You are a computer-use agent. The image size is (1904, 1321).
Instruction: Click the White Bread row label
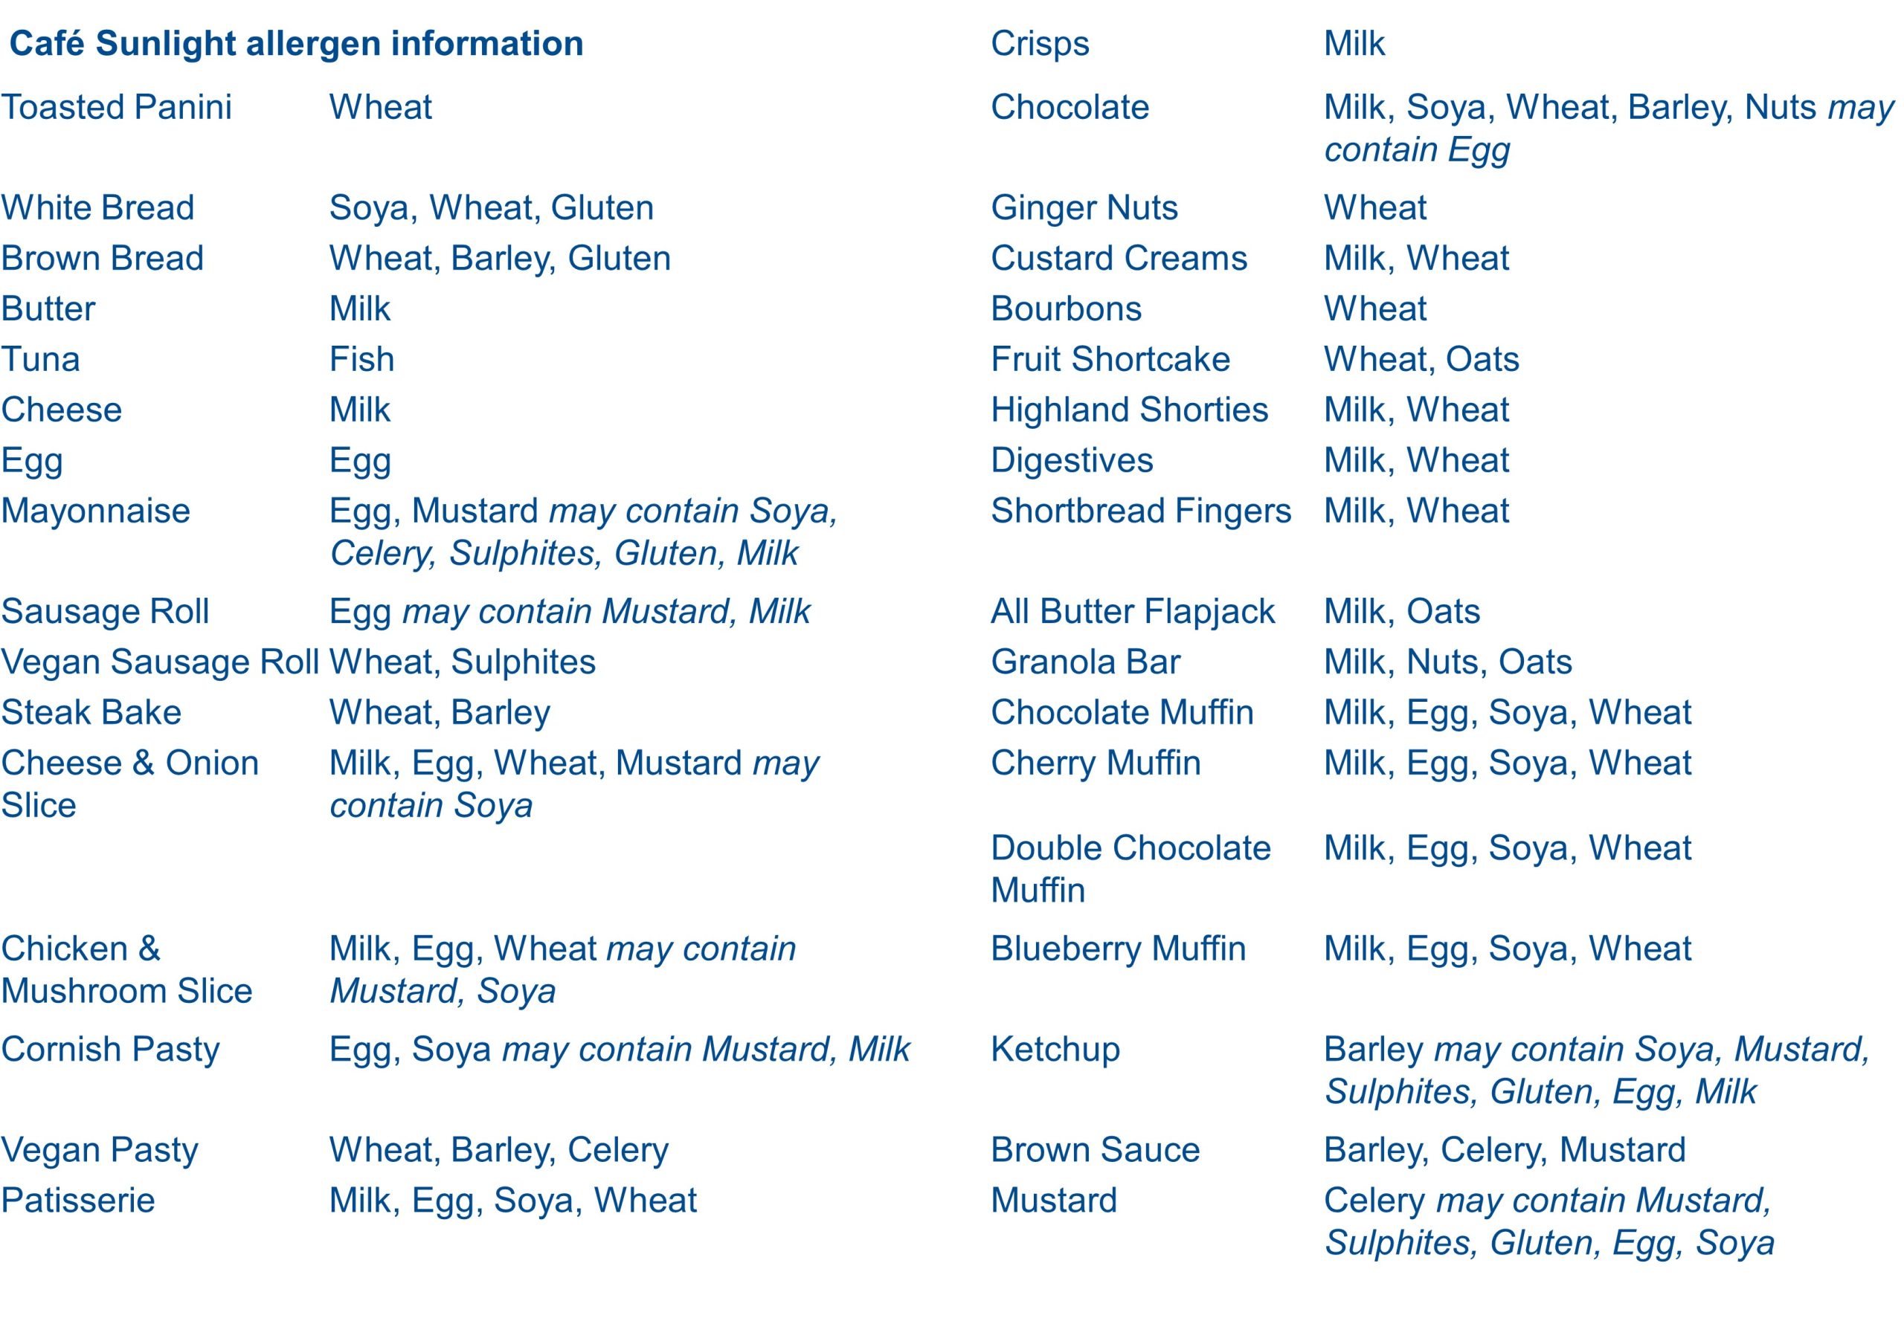97,207
